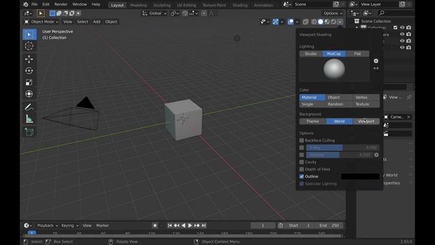Open the Keying popover in timeline
This screenshot has height=245, width=435.
[x=70, y=225]
